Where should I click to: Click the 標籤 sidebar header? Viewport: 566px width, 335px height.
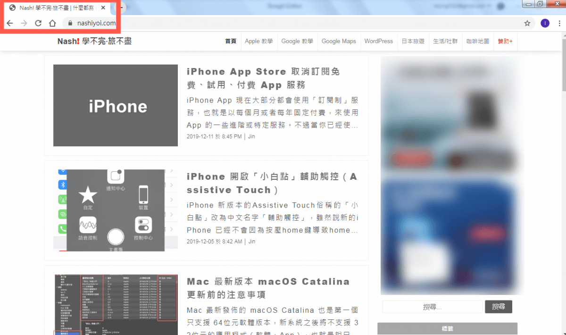pyautogui.click(x=447, y=329)
